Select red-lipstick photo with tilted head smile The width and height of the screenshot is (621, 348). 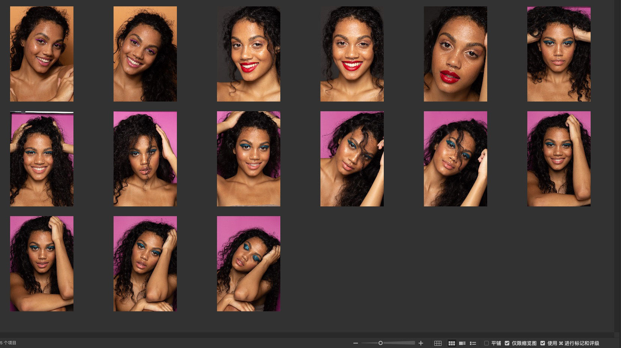[248, 54]
